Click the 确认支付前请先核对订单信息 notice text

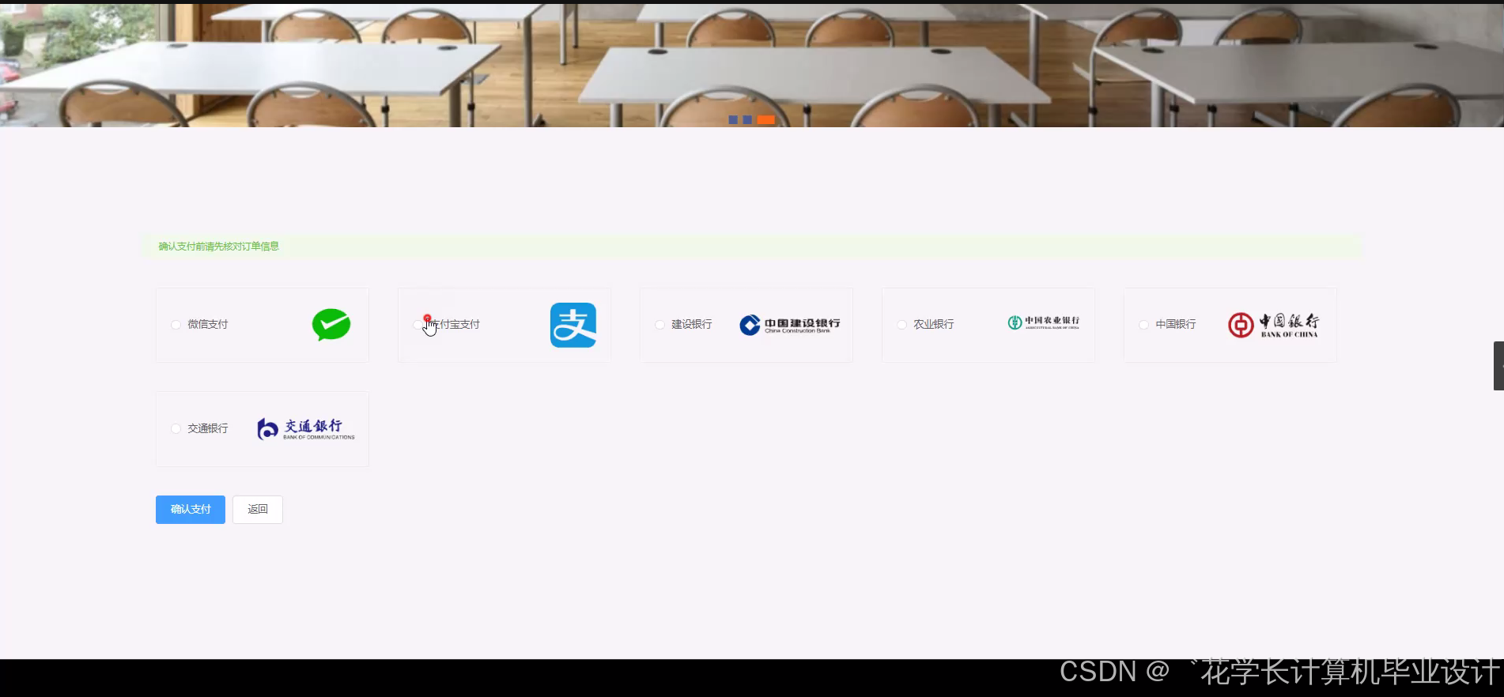219,247
